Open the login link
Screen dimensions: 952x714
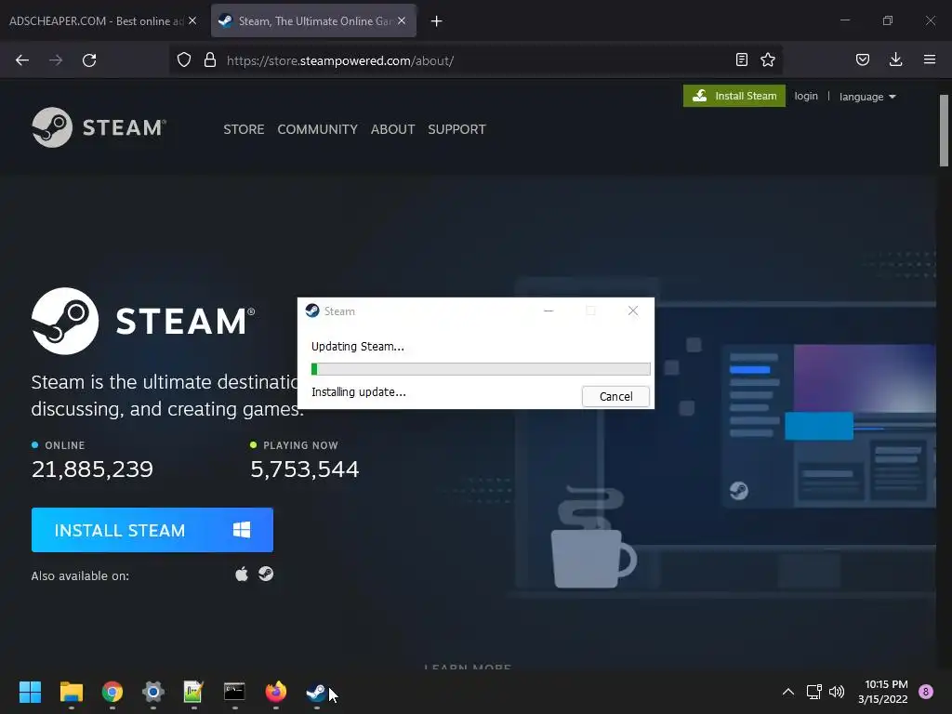click(806, 96)
